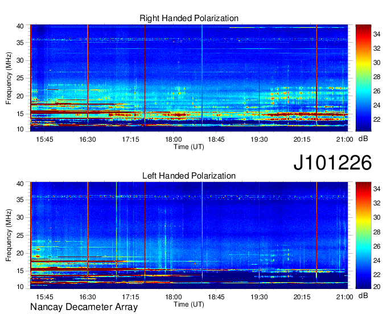Click the 18:45 time tick under the bottom plot
Image resolution: width=387 pixels, height=314 pixels.
pos(216,297)
